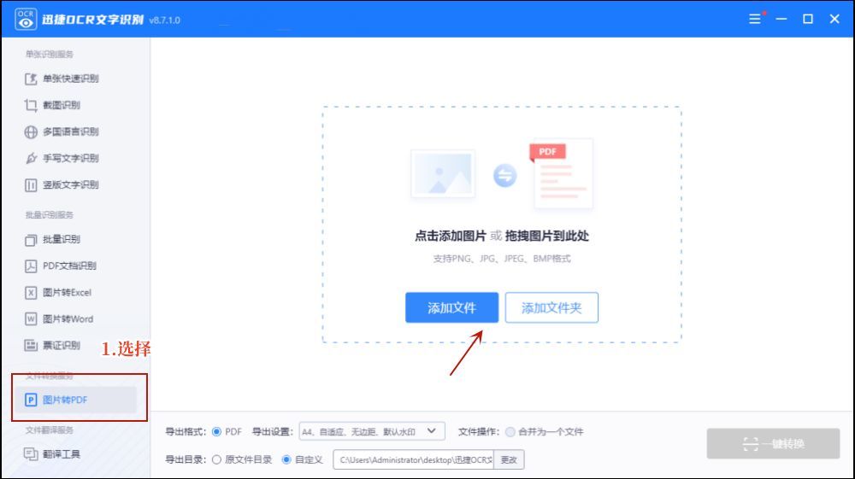Select the PDF export format radio
The image size is (855, 479).
click(x=216, y=432)
